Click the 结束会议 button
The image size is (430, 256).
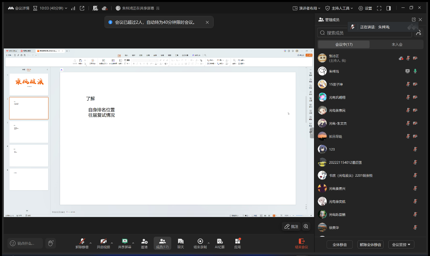301,243
